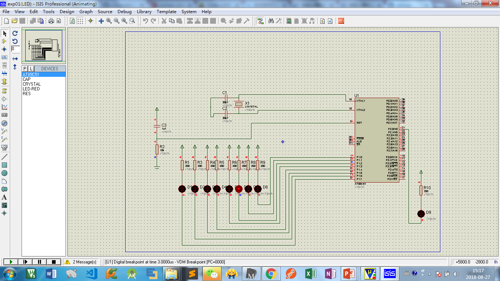Image resolution: width=500 pixels, height=281 pixels.
Task: Select the Wire Label (LBL) tool
Action: tap(4, 57)
